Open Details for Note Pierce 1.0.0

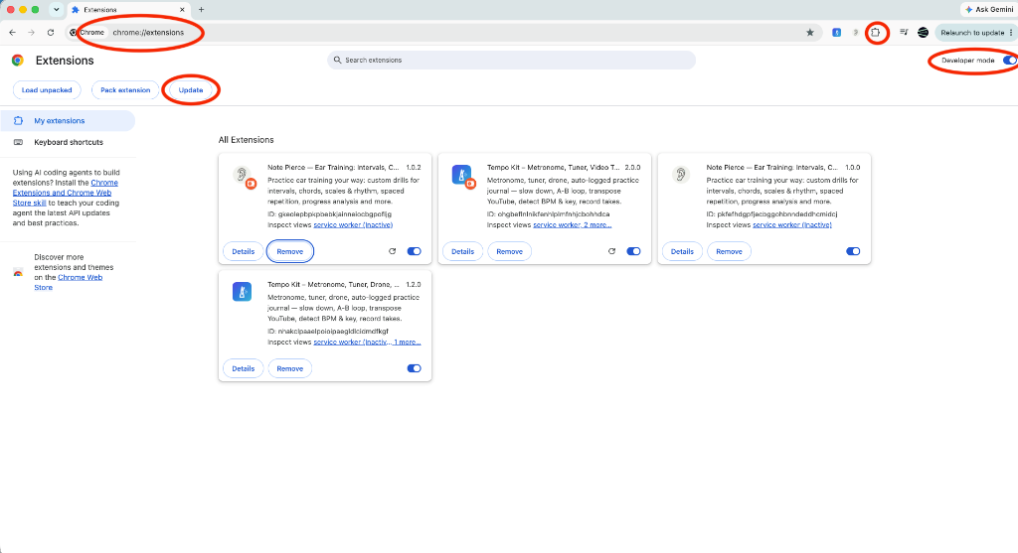682,251
